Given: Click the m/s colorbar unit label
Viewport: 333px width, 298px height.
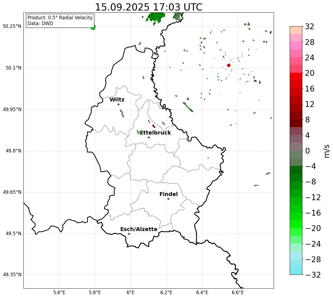Looking at the screenshot, I should (x=327, y=151).
